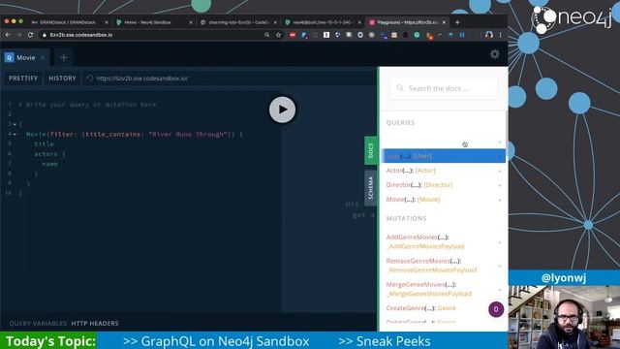
Task: Click the purple circular 0 badge
Action: click(x=496, y=309)
